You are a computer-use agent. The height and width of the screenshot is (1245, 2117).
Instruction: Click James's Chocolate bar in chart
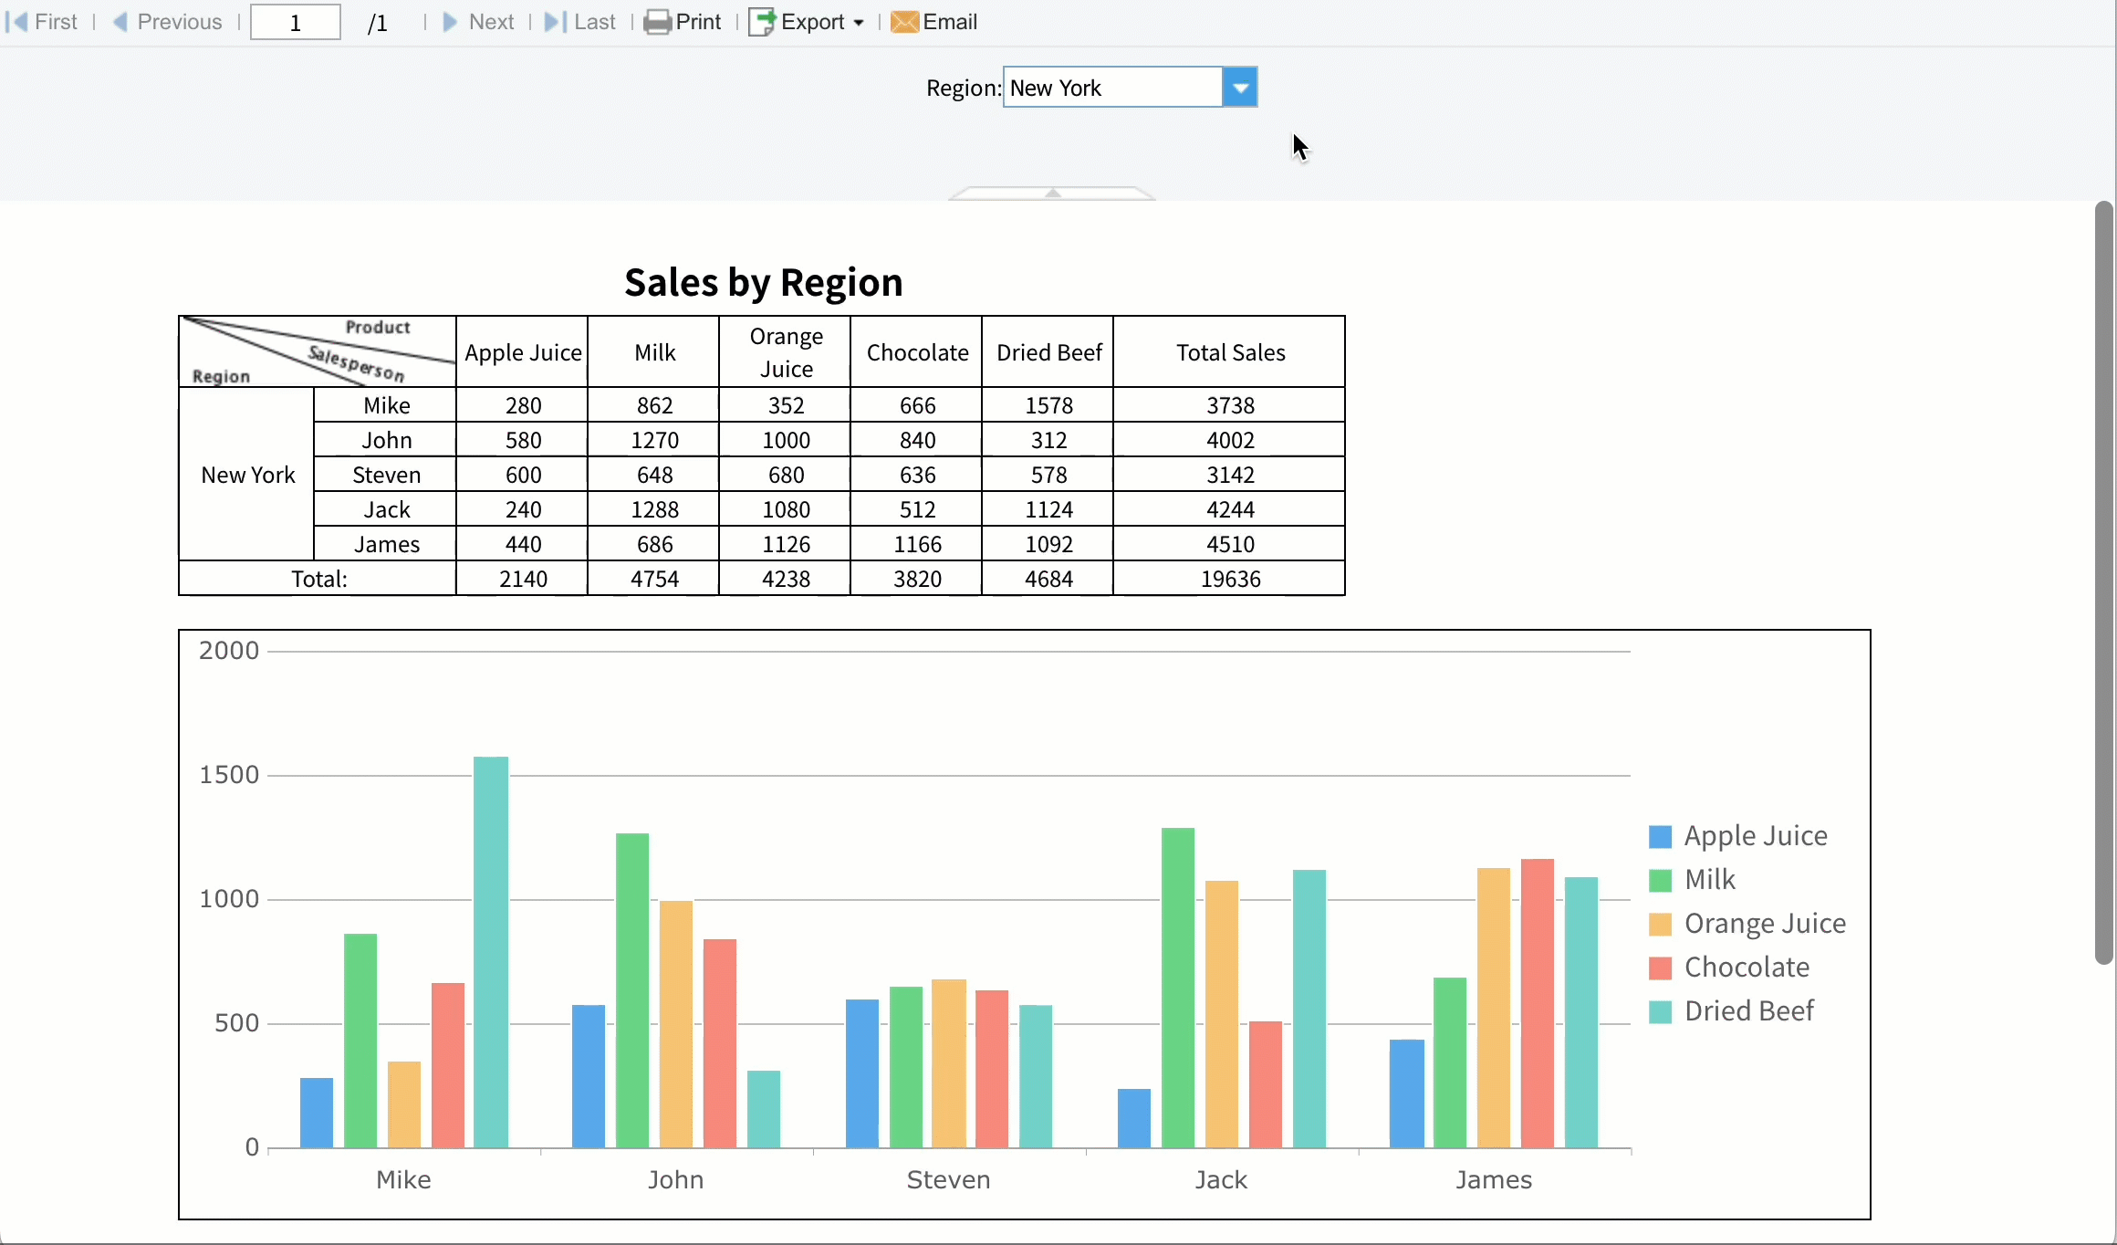pos(1538,1003)
